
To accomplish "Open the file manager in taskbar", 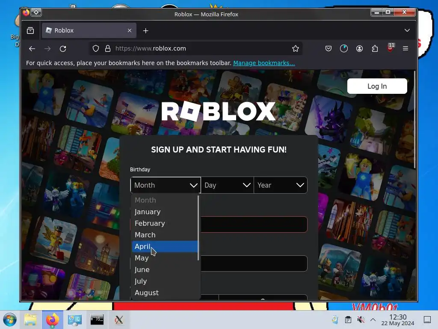I will pos(30,320).
